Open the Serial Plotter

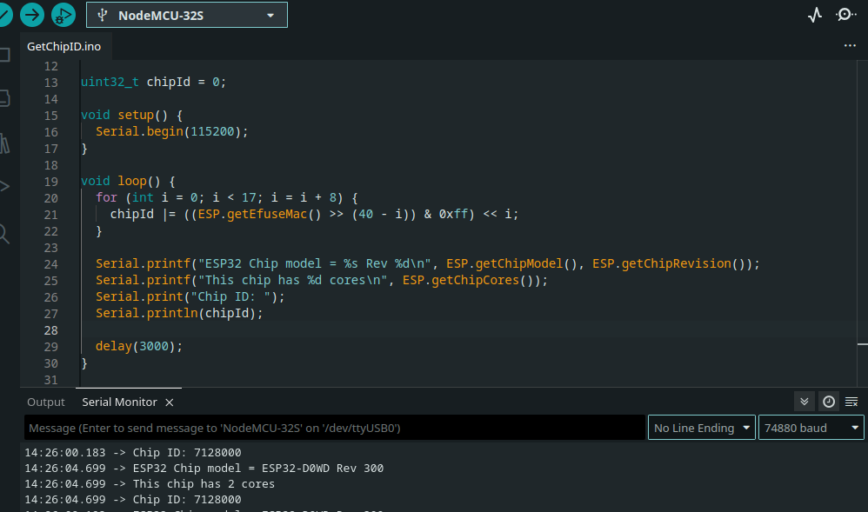[x=815, y=15]
